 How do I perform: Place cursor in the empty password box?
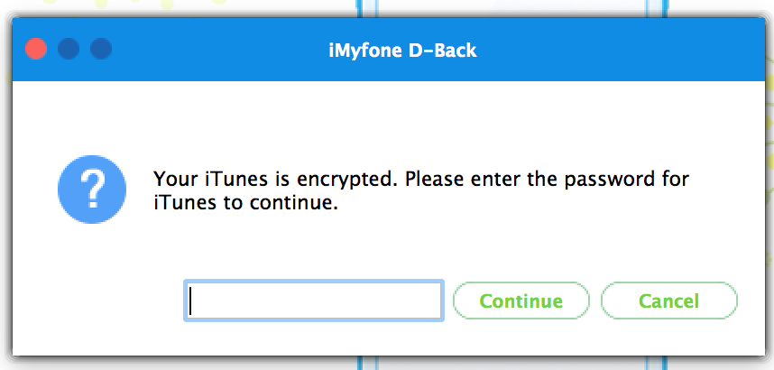(x=313, y=301)
